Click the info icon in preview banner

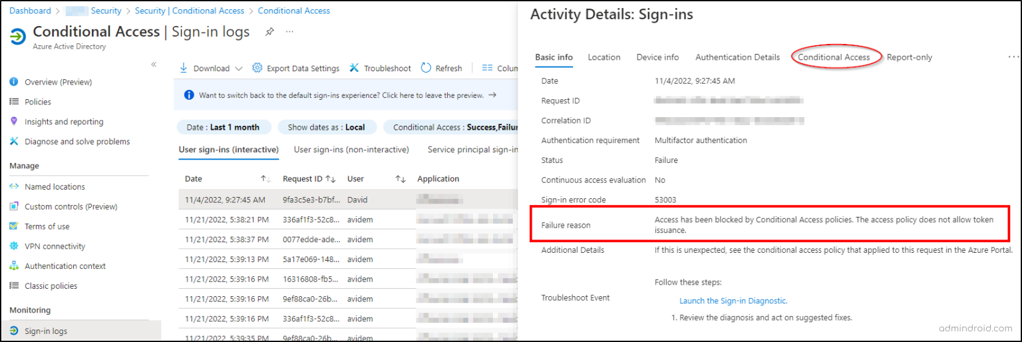[x=189, y=95]
